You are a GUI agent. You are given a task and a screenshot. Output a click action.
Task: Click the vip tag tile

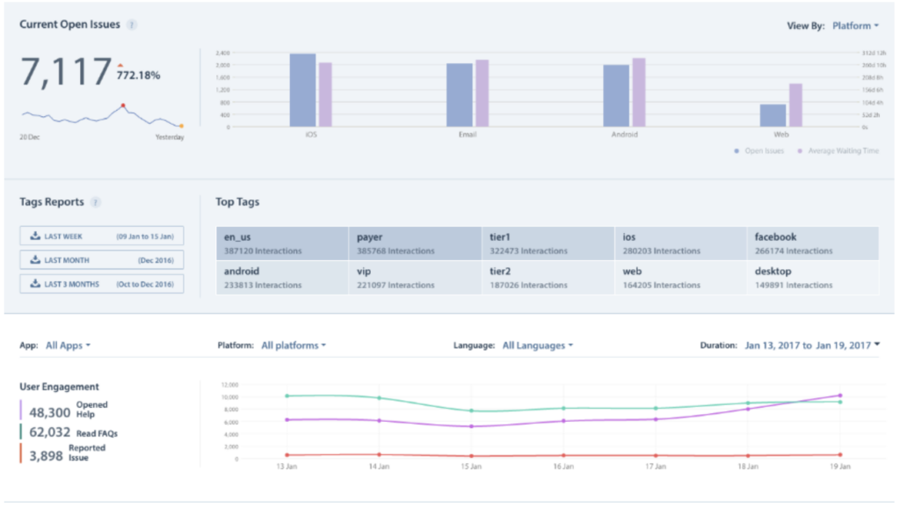pyautogui.click(x=416, y=278)
